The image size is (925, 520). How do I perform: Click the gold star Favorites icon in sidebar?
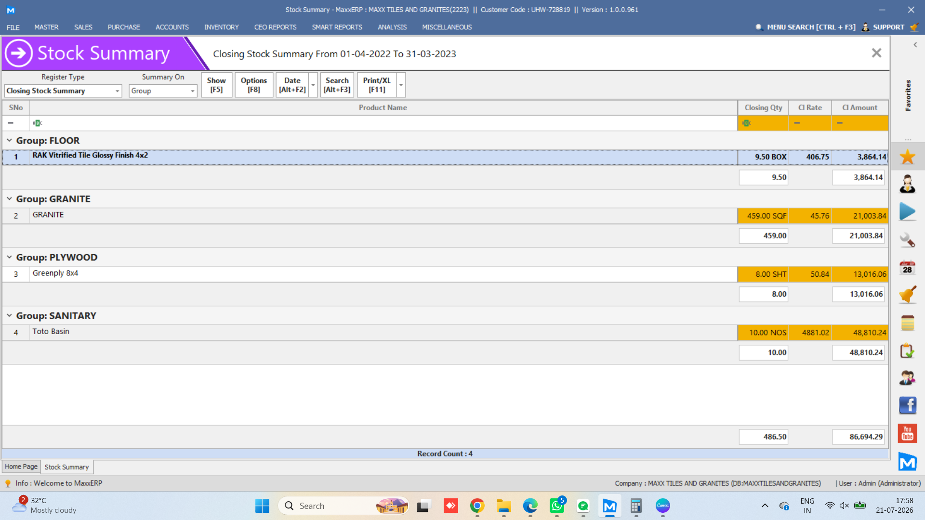pos(908,157)
